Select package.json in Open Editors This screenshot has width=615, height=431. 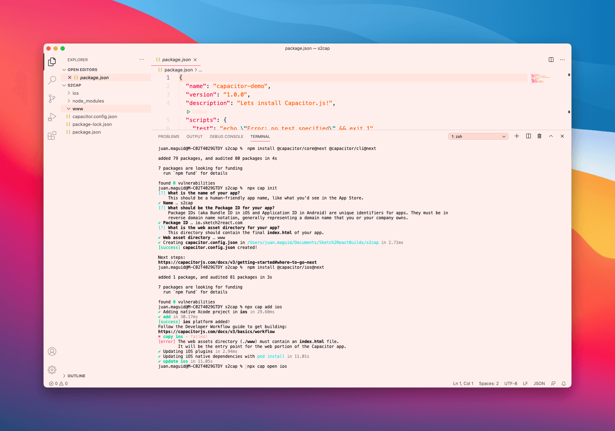point(106,77)
